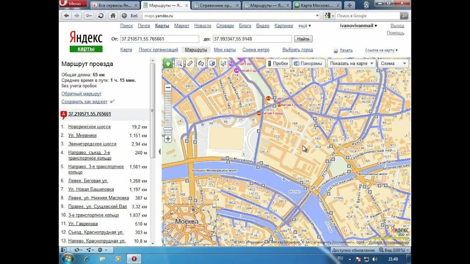The image size is (470, 264).
Task: Show hidden tray icons arrow
Action: (350, 259)
